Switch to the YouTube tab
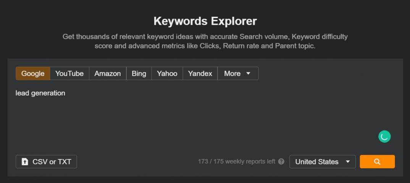 click(x=69, y=73)
